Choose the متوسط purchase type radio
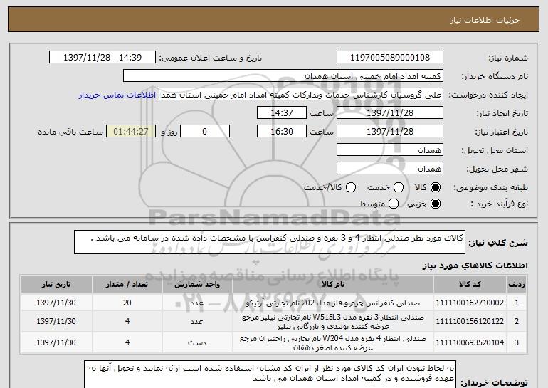This screenshot has height=388, width=548. pos(394,204)
